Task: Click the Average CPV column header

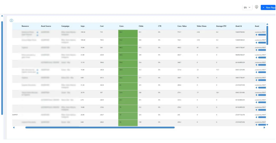Action: pos(221,26)
